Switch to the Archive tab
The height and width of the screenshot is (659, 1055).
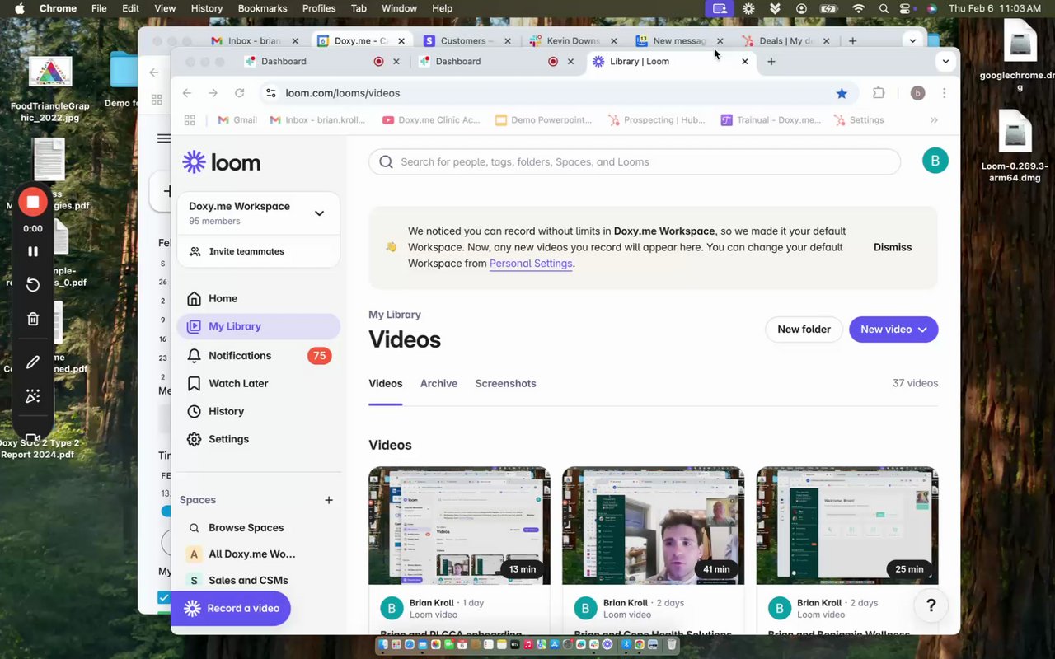pyautogui.click(x=438, y=384)
